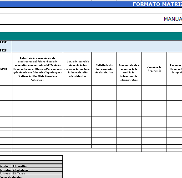Select the teal section banner row
This screenshot has height=178, width=182.
pos(91,36)
